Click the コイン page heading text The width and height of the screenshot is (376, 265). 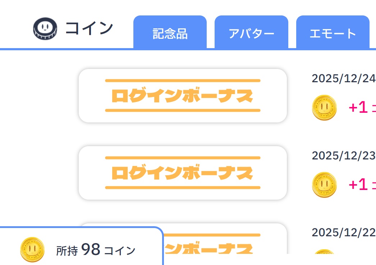tap(89, 28)
